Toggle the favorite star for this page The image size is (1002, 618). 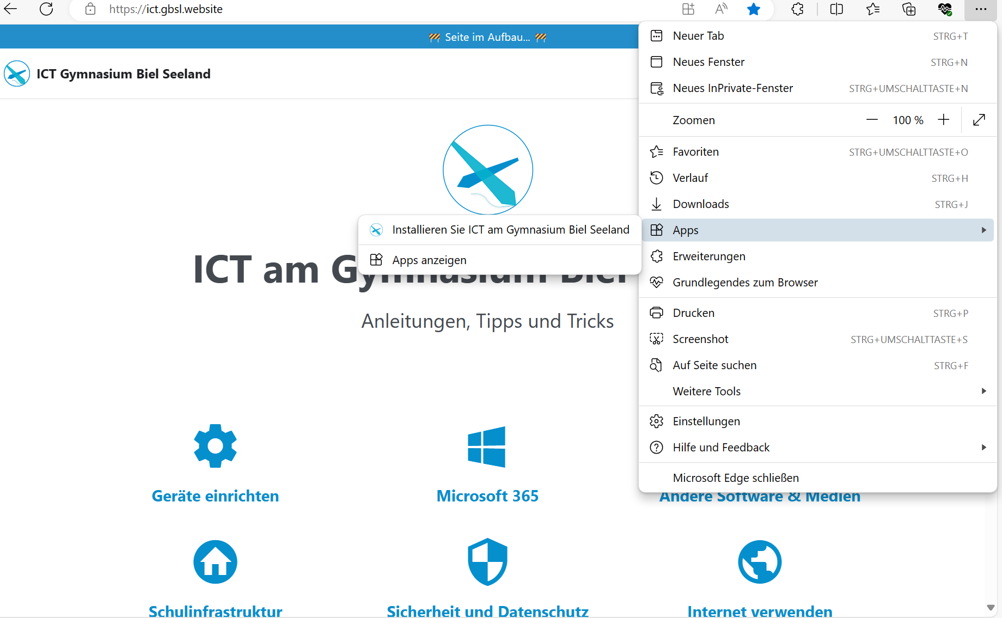click(754, 9)
